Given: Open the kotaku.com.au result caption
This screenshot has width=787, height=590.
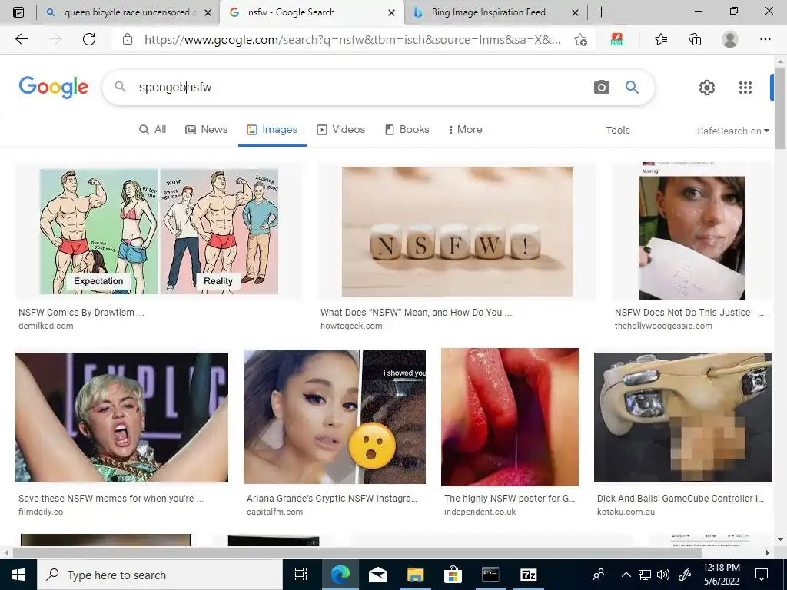Looking at the screenshot, I should pos(681,505).
